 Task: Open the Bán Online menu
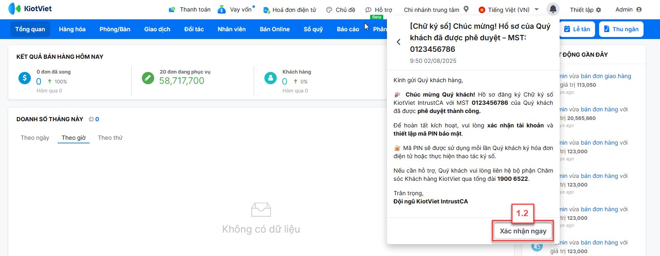pos(275,29)
